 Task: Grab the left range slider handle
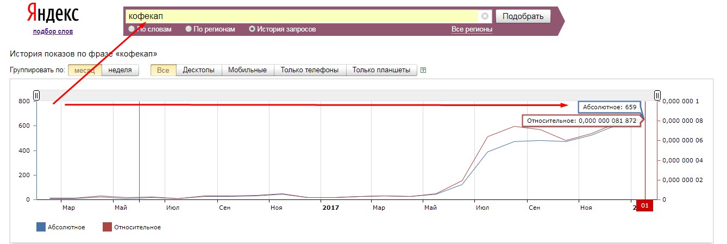click(x=36, y=96)
